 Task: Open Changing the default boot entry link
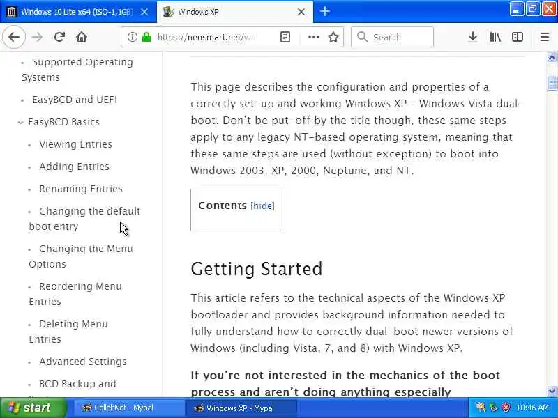[84, 219]
